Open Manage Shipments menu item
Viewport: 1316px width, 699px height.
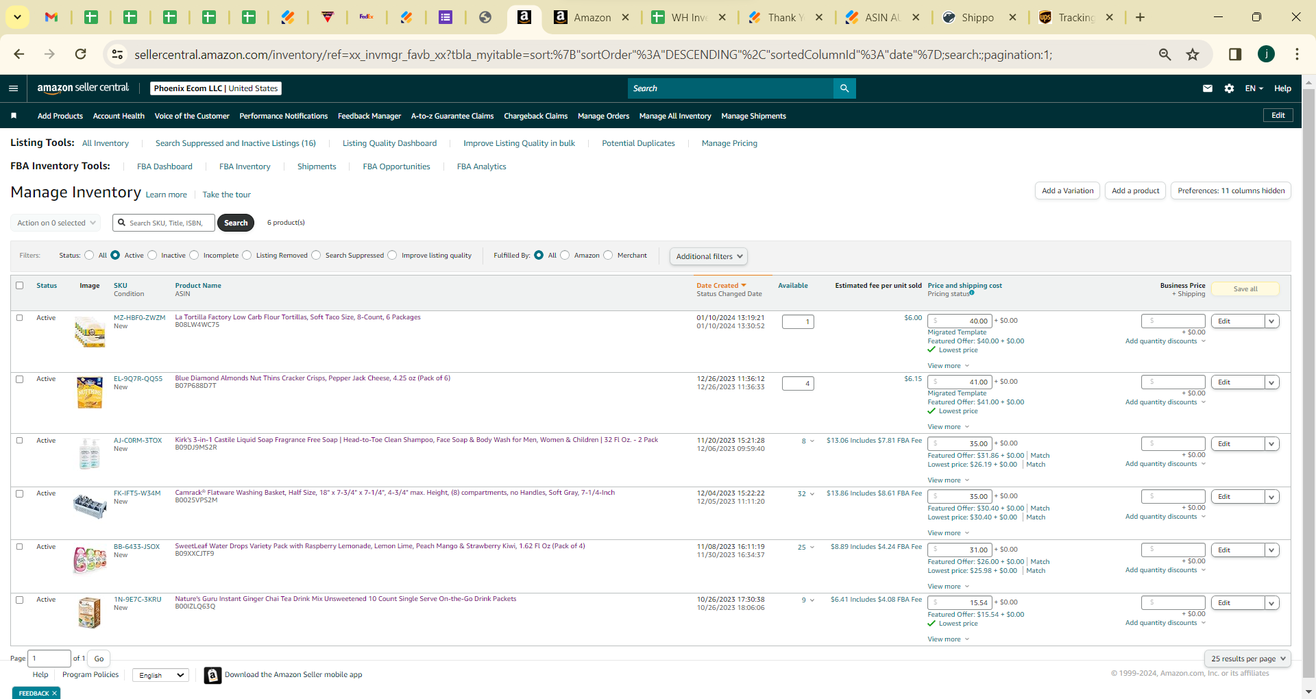point(753,116)
